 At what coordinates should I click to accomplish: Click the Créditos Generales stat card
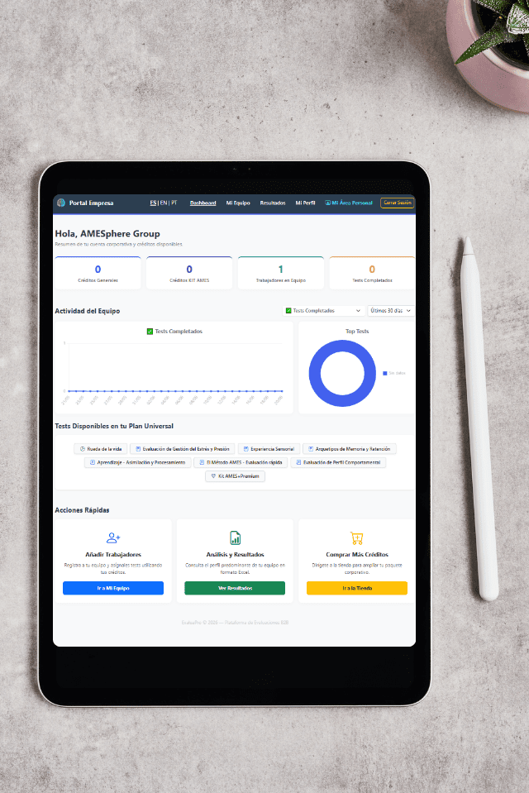tap(98, 273)
